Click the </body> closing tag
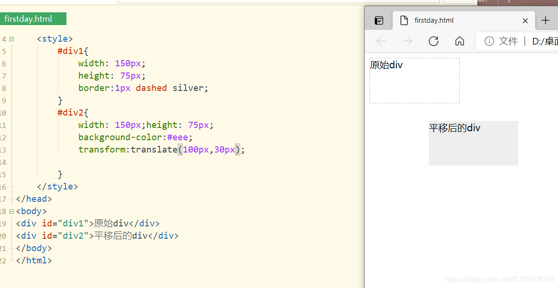Image resolution: width=558 pixels, height=288 pixels. pyautogui.click(x=34, y=248)
